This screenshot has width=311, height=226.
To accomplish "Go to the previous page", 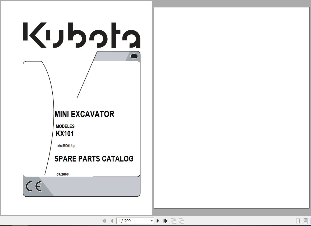I will (112, 221).
